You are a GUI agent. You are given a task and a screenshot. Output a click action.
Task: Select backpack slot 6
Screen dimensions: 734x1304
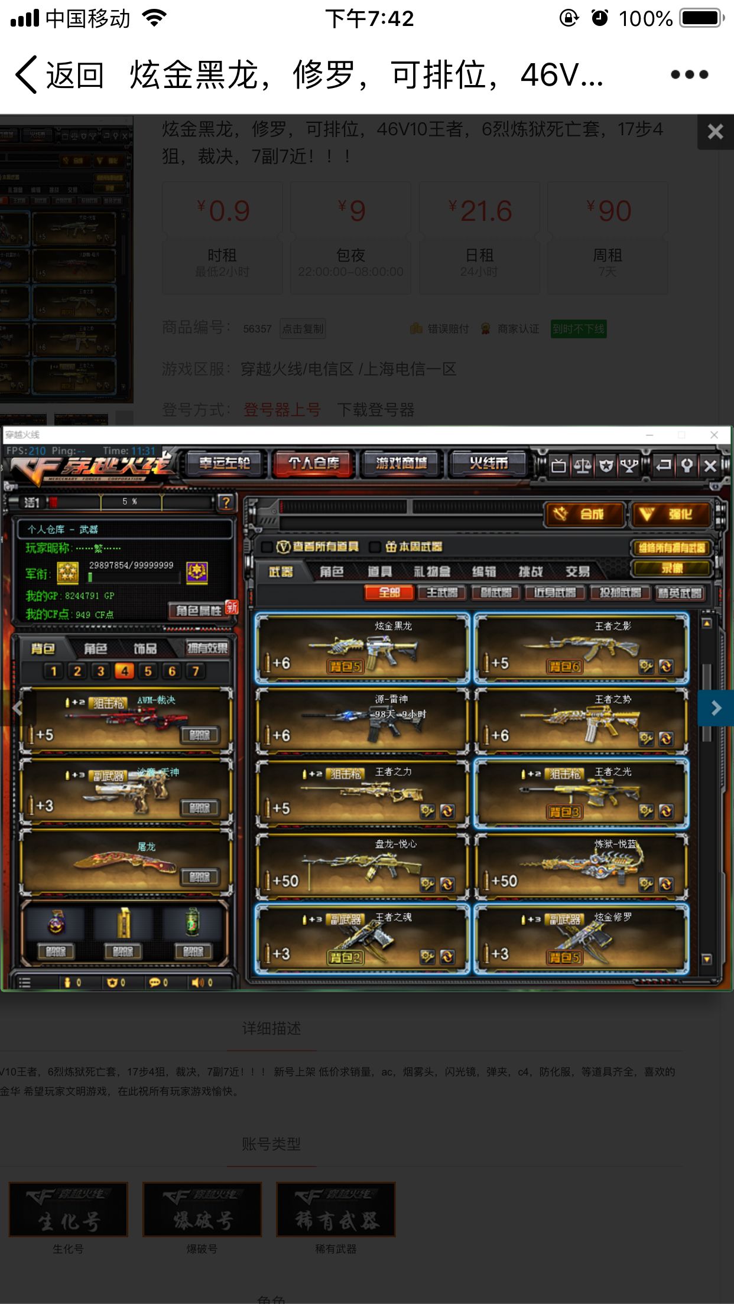[x=171, y=671]
